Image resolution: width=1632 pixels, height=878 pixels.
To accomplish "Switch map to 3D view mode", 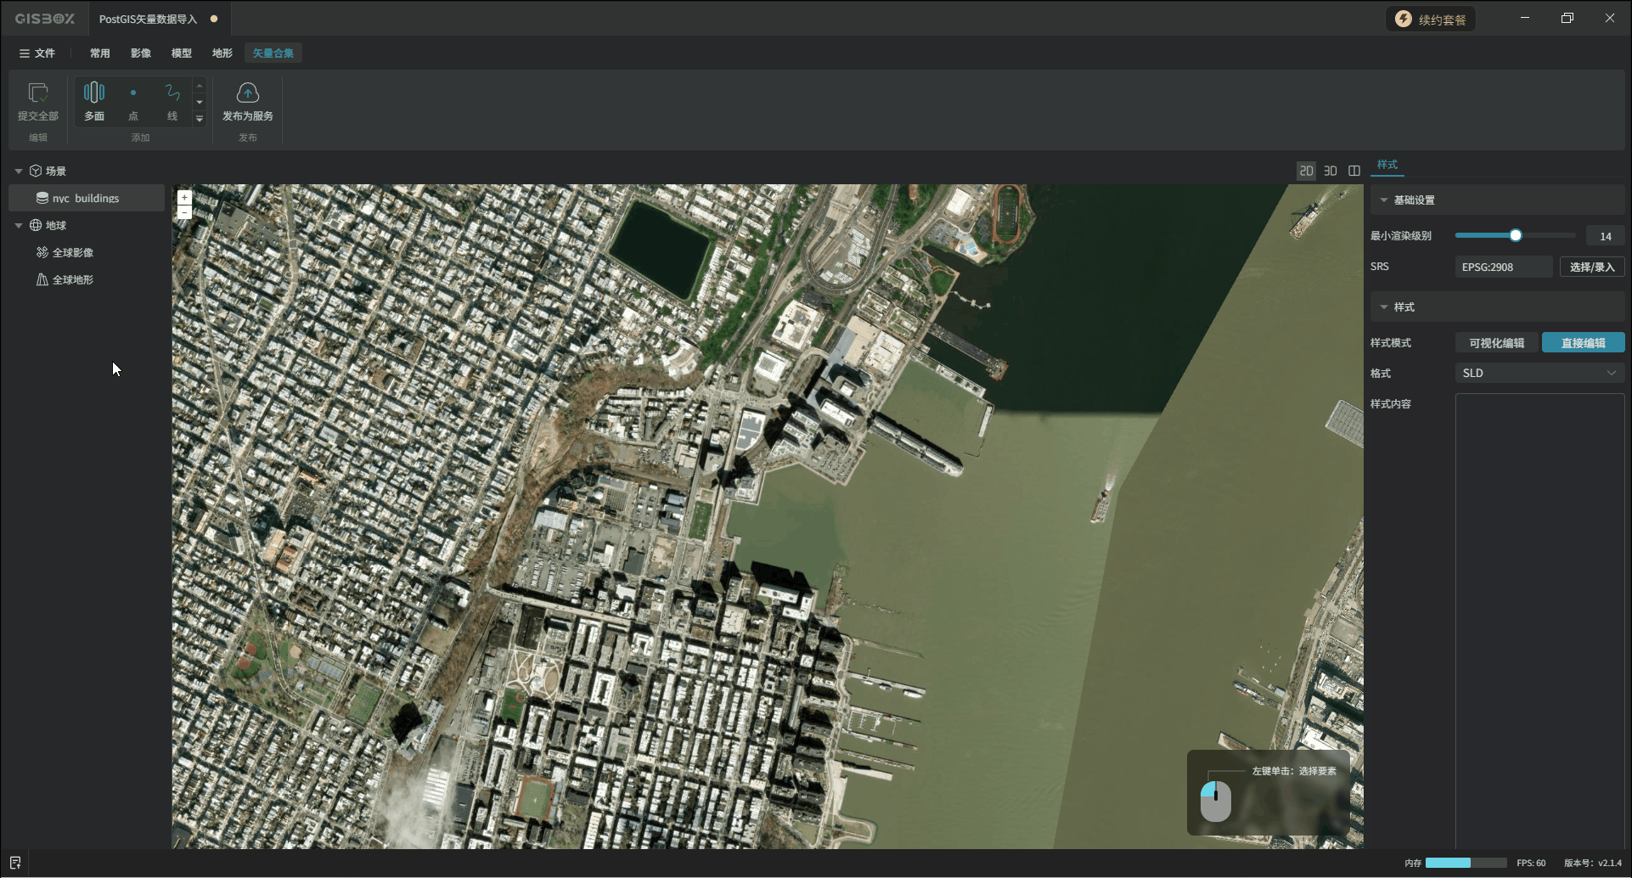I will pos(1331,171).
